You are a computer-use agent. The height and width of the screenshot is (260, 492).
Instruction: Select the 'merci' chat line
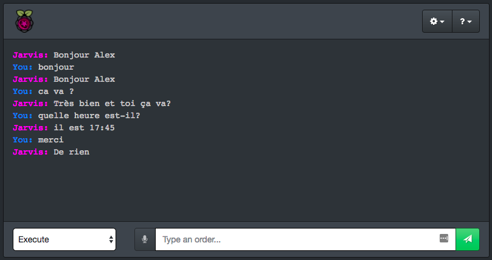coord(38,140)
